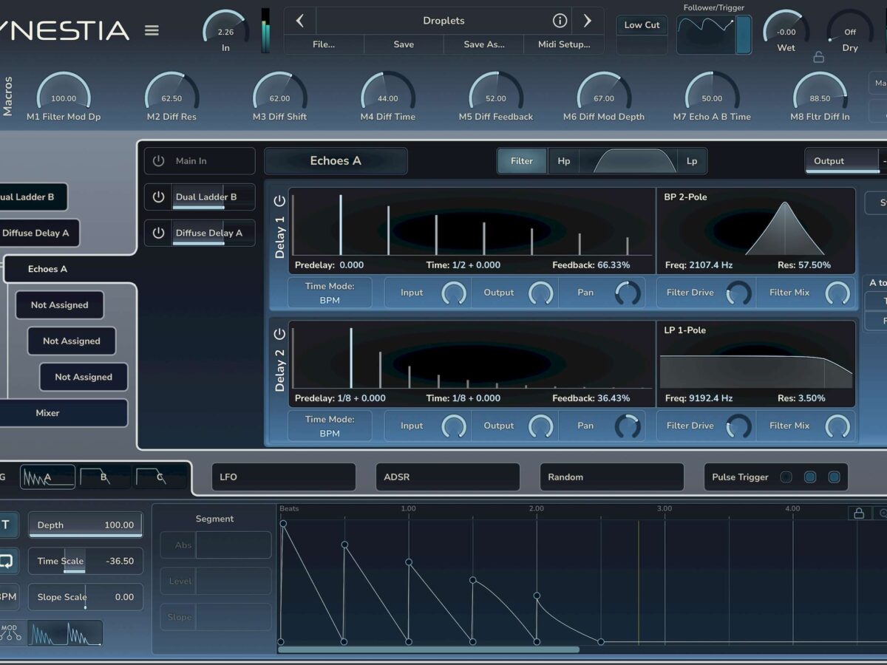Screen dimensions: 887x665
Task: Open the Delay 1 Time Mode BPM selector
Action: pos(330,293)
